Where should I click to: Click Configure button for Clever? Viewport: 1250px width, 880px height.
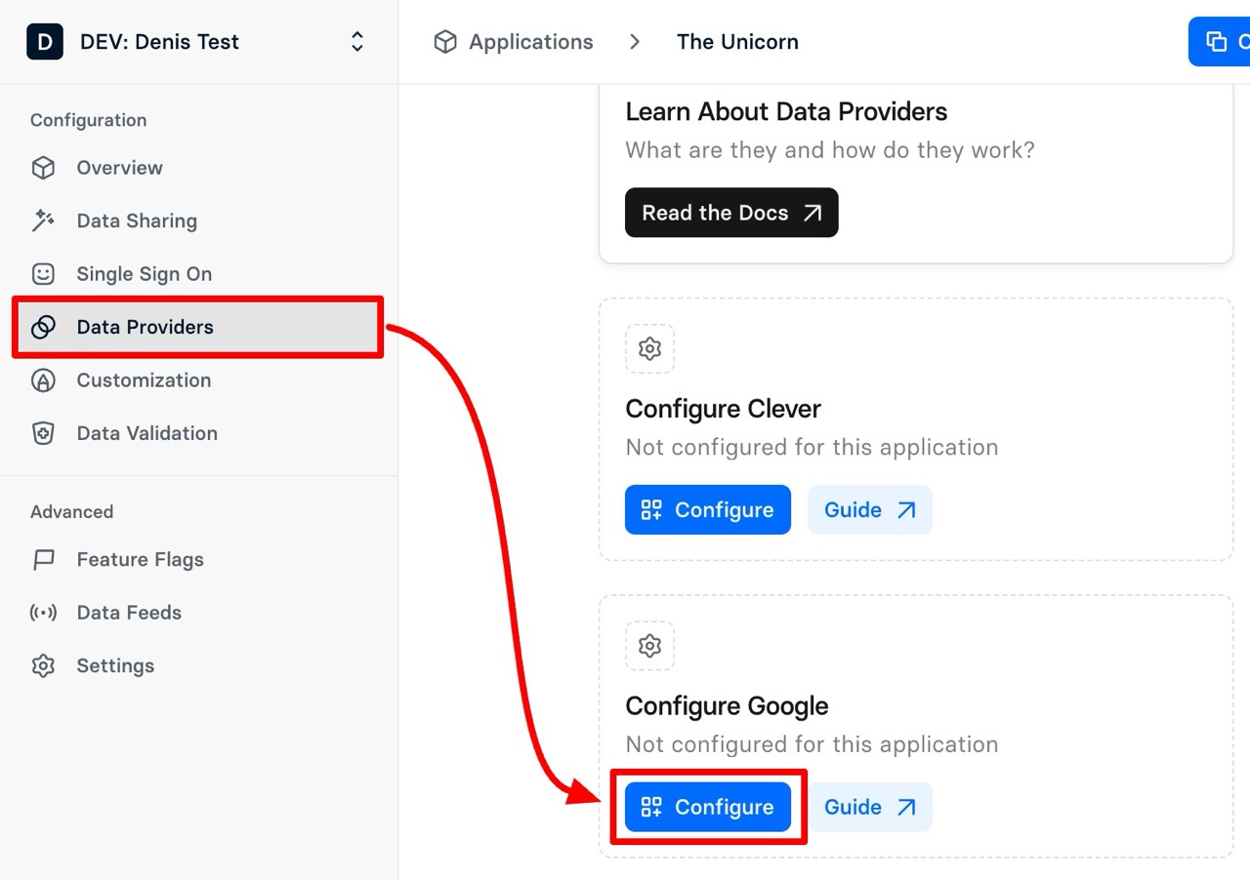click(707, 510)
